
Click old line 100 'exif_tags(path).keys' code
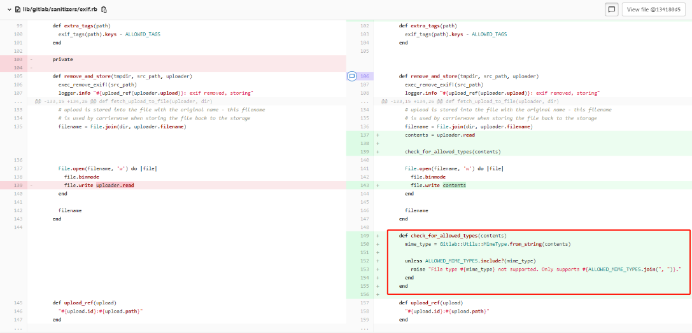[x=109, y=34]
